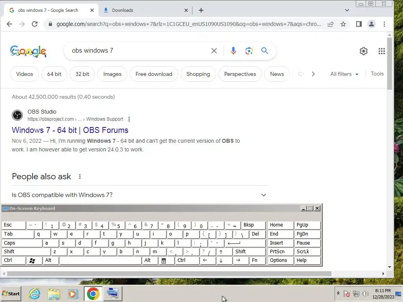Image resolution: width=403 pixels, height=302 pixels.
Task: Open Chrome side panel icon
Action: coord(359,24)
